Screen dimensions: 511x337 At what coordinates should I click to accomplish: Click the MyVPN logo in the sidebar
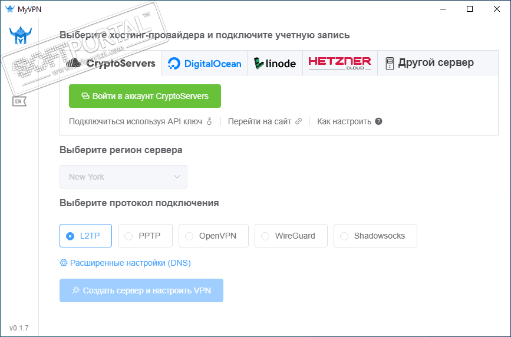[x=19, y=37]
